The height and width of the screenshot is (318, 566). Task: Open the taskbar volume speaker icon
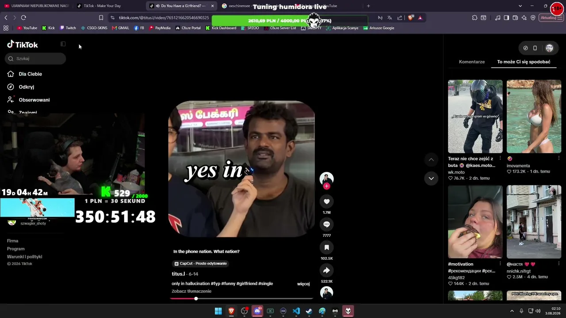click(x=538, y=311)
